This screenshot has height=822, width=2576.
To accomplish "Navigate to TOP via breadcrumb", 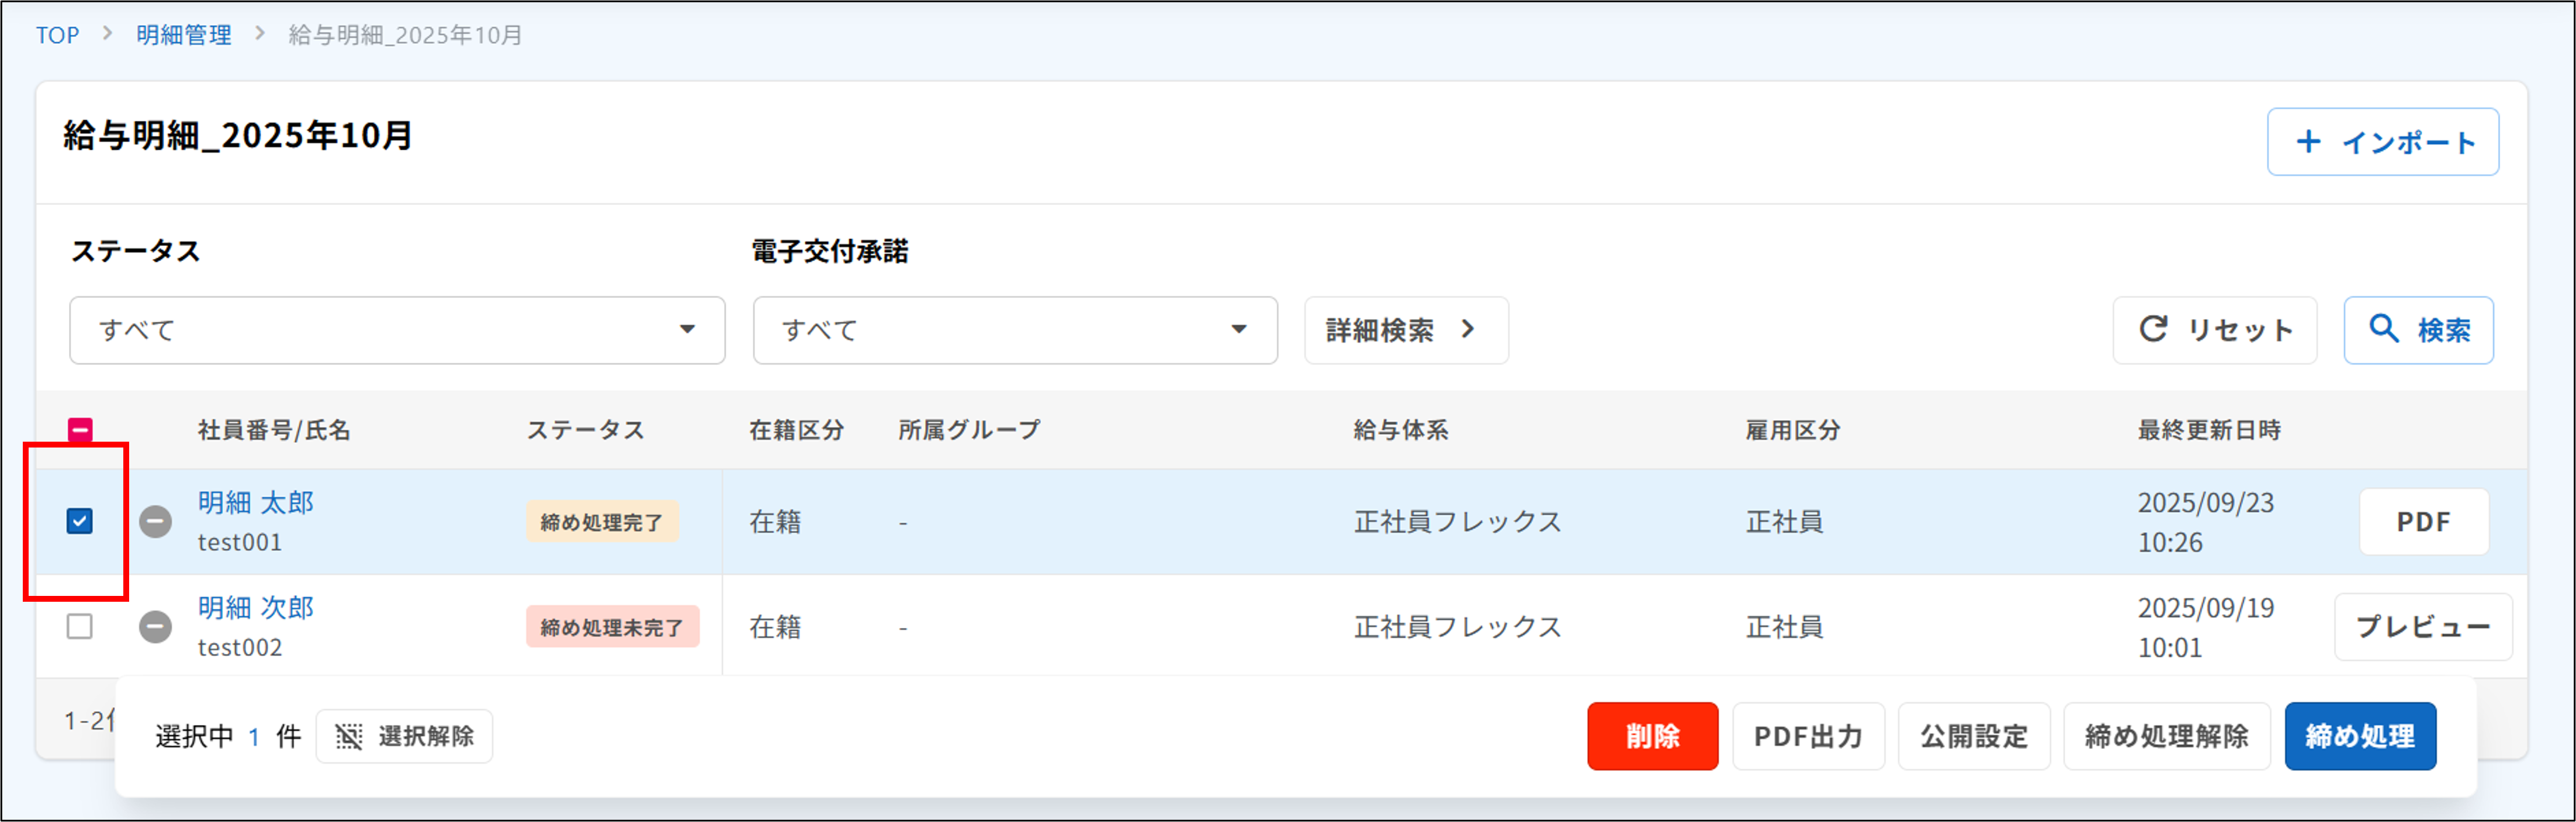I will (x=57, y=34).
